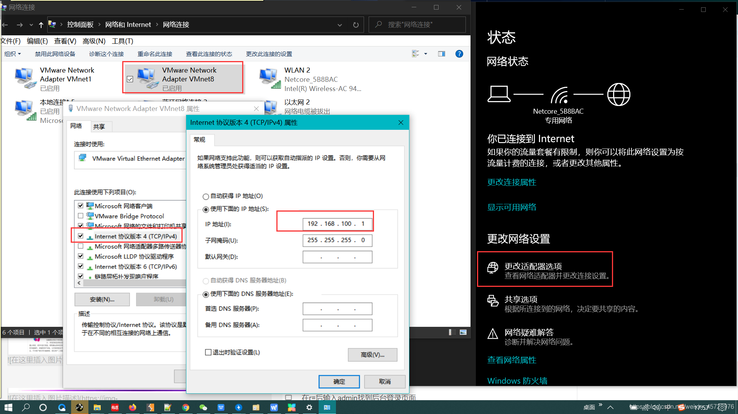Navigate back with the back arrow

click(x=5, y=25)
